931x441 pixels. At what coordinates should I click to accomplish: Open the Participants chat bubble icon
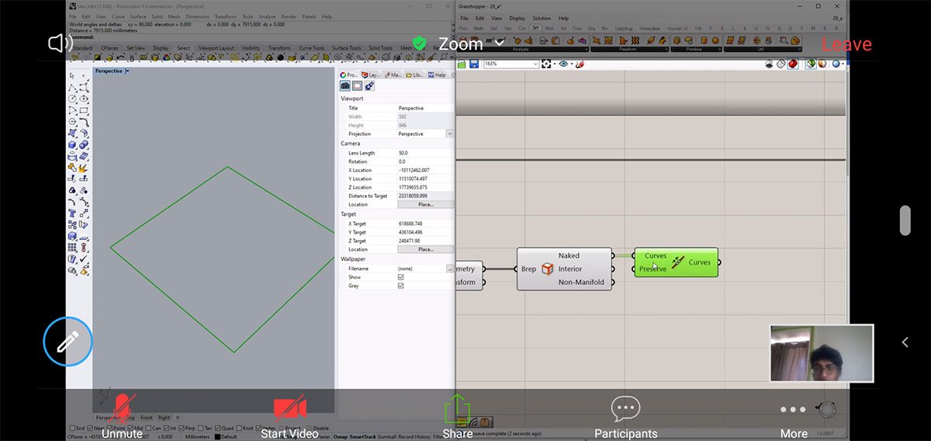pos(625,409)
